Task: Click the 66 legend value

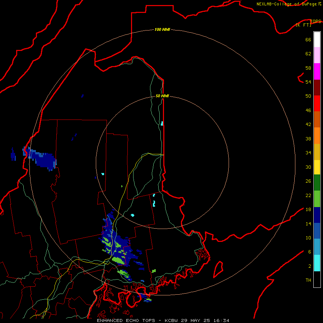Action: pyautogui.click(x=308, y=39)
